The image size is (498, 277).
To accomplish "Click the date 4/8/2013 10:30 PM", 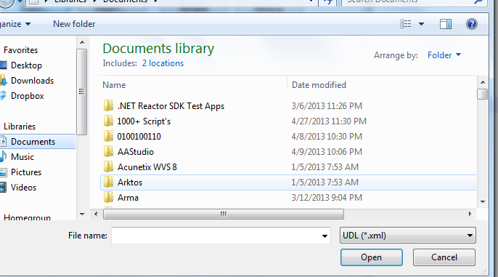I will tap(327, 137).
